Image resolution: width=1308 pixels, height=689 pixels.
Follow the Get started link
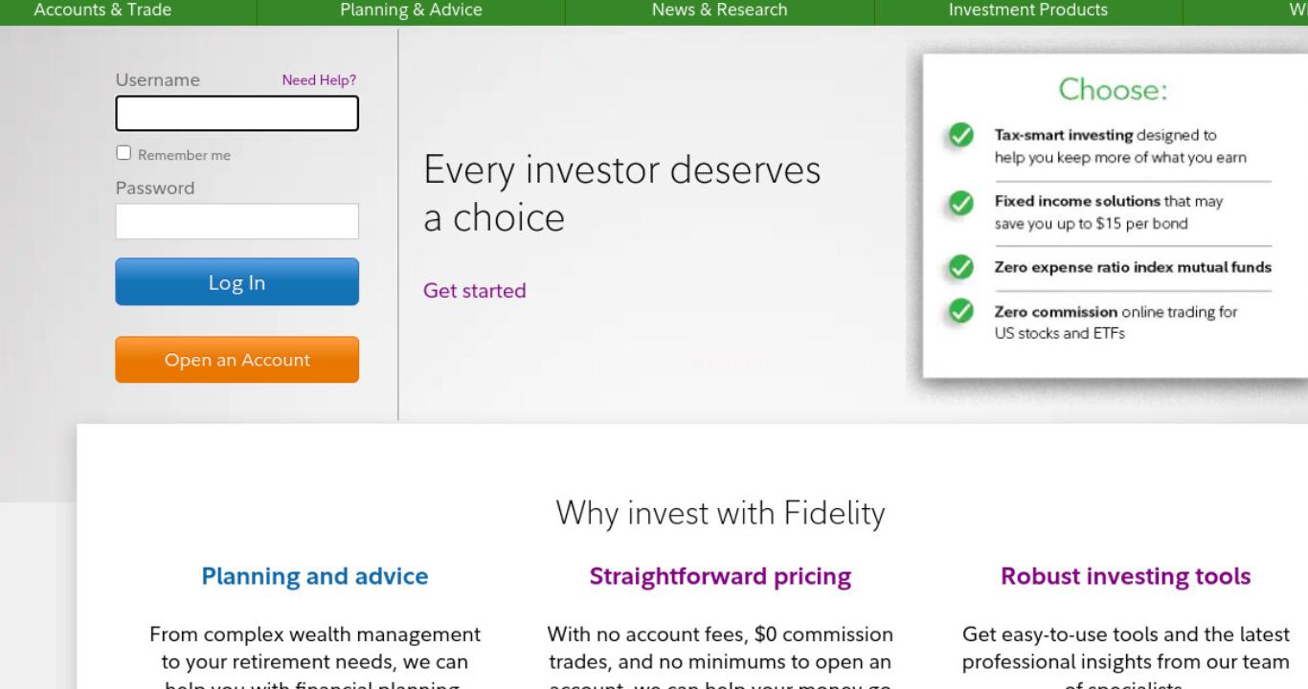(474, 291)
